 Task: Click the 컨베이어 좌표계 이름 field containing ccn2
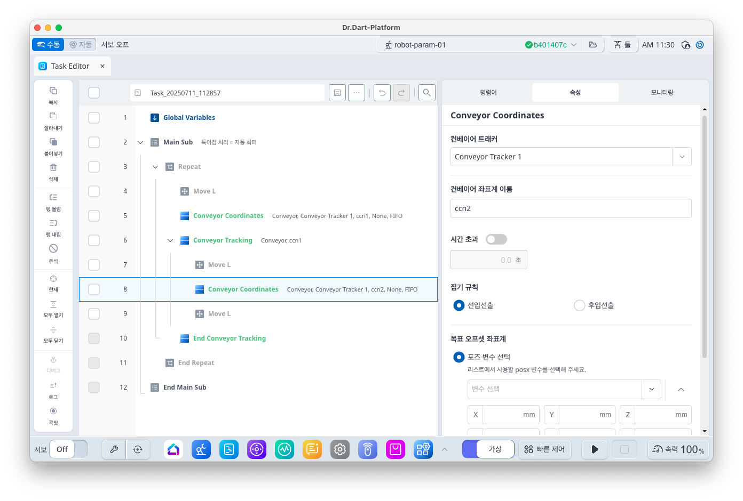click(571, 208)
